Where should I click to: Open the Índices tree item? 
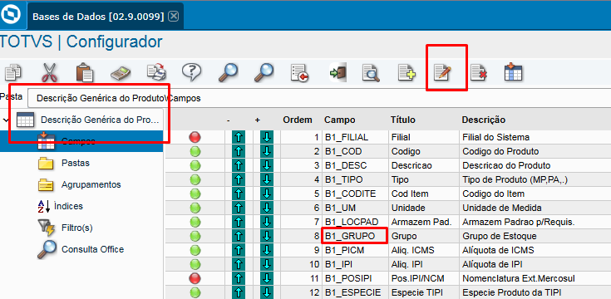click(x=68, y=206)
